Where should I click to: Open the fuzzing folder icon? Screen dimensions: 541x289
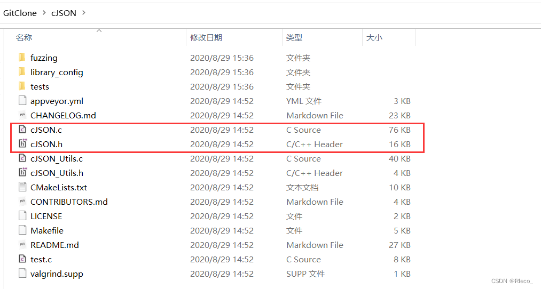coord(22,57)
